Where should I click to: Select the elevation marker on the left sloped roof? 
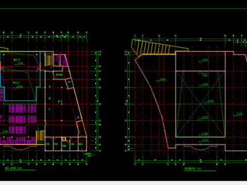pyautogui.click(x=161, y=80)
